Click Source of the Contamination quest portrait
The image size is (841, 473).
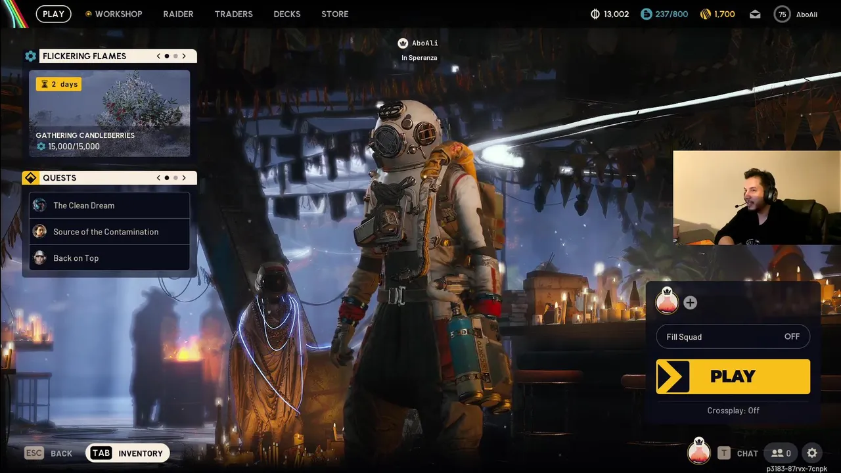pyautogui.click(x=39, y=231)
